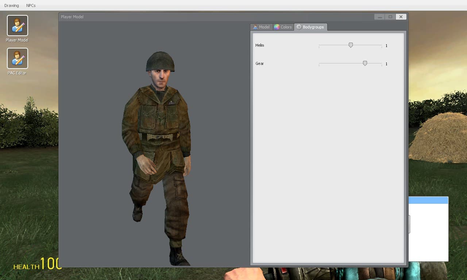Minimize the Player Model window
The image size is (467, 280).
(x=379, y=17)
